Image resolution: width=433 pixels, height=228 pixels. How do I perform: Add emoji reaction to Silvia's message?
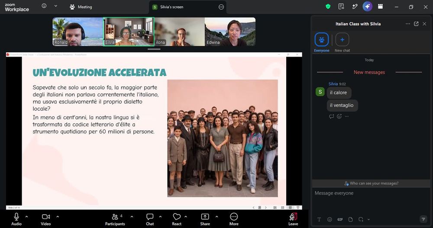point(339,116)
